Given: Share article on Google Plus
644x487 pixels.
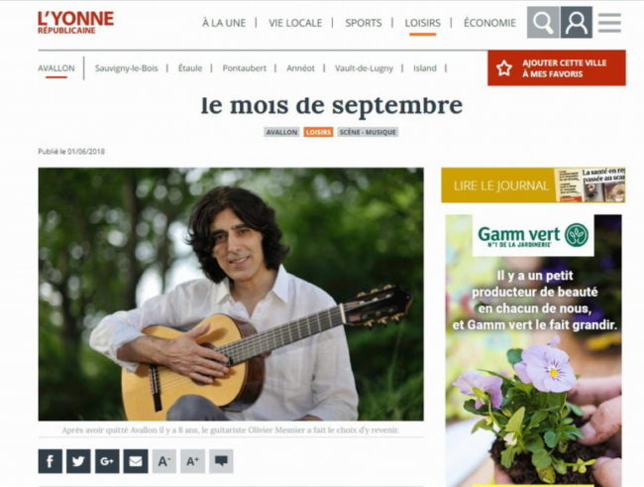Looking at the screenshot, I should point(107,461).
